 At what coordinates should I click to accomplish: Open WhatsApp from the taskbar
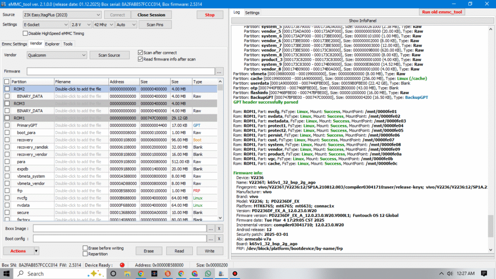(207, 273)
